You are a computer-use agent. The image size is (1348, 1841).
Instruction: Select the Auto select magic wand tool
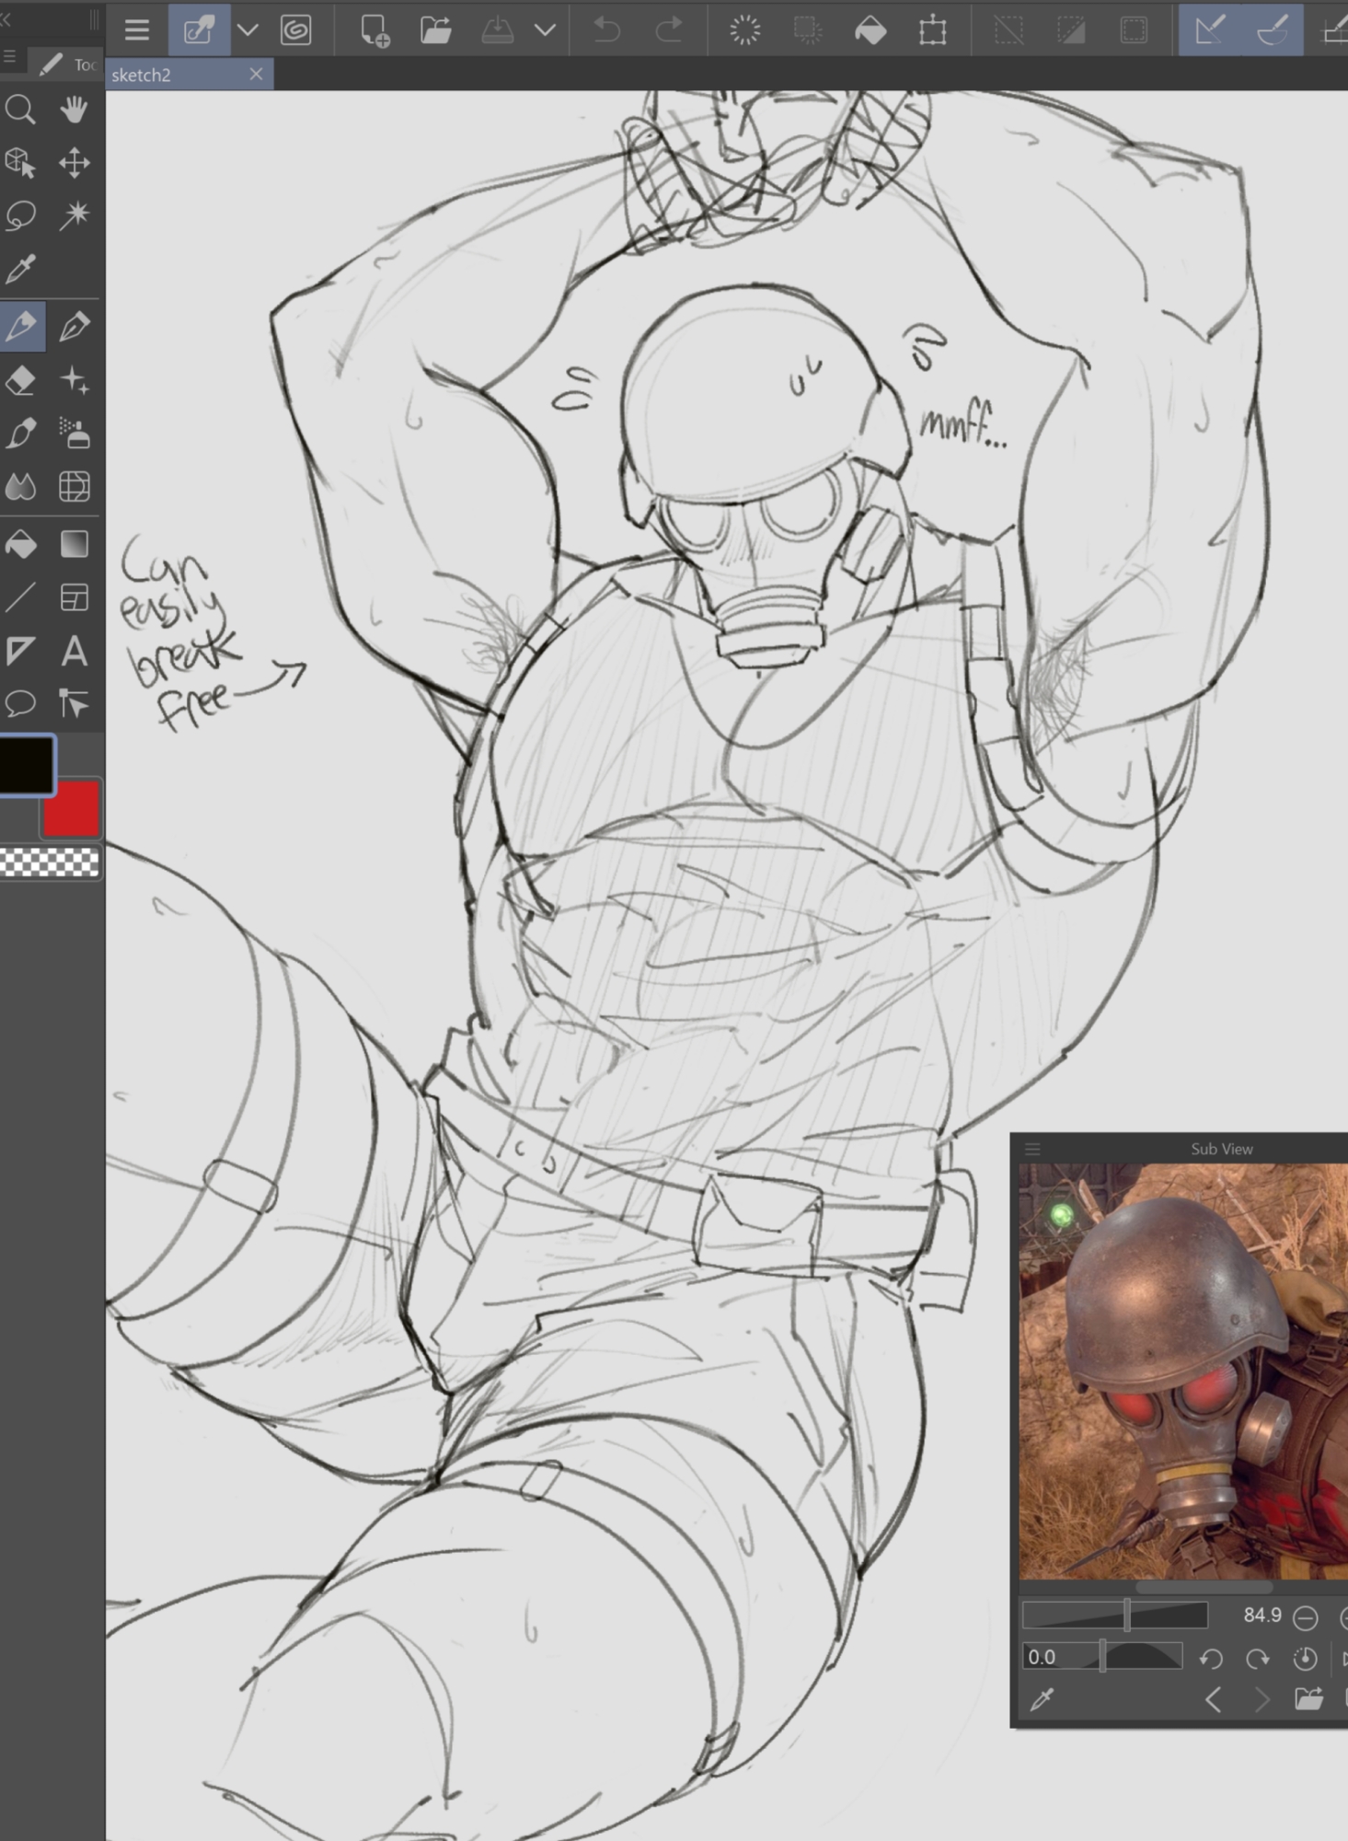pos(74,216)
